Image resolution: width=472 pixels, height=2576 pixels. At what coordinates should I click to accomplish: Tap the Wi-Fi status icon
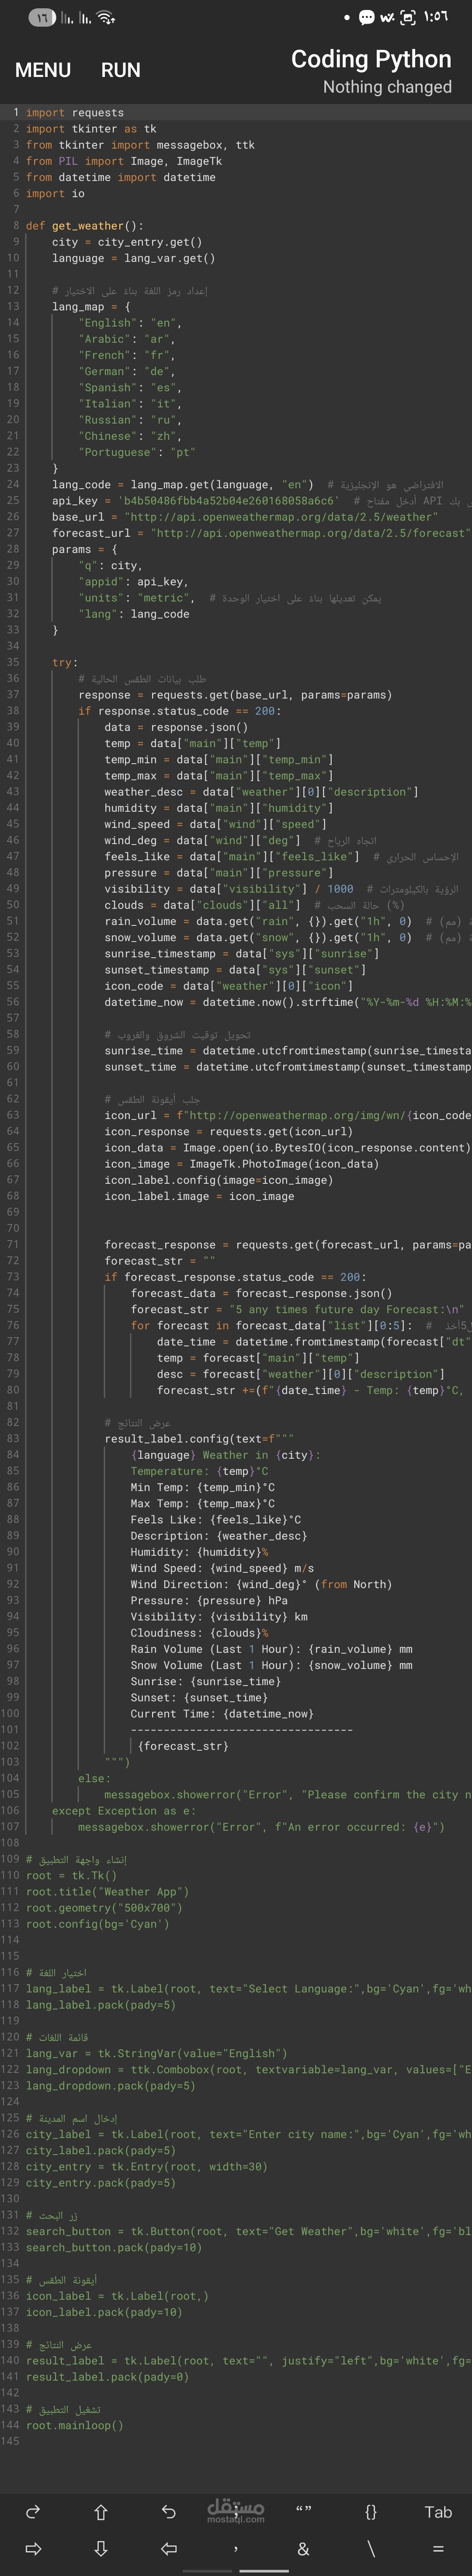[107, 17]
